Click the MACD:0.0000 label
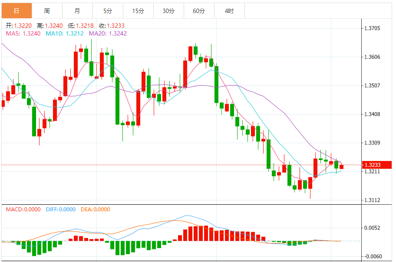 (x=23, y=210)
